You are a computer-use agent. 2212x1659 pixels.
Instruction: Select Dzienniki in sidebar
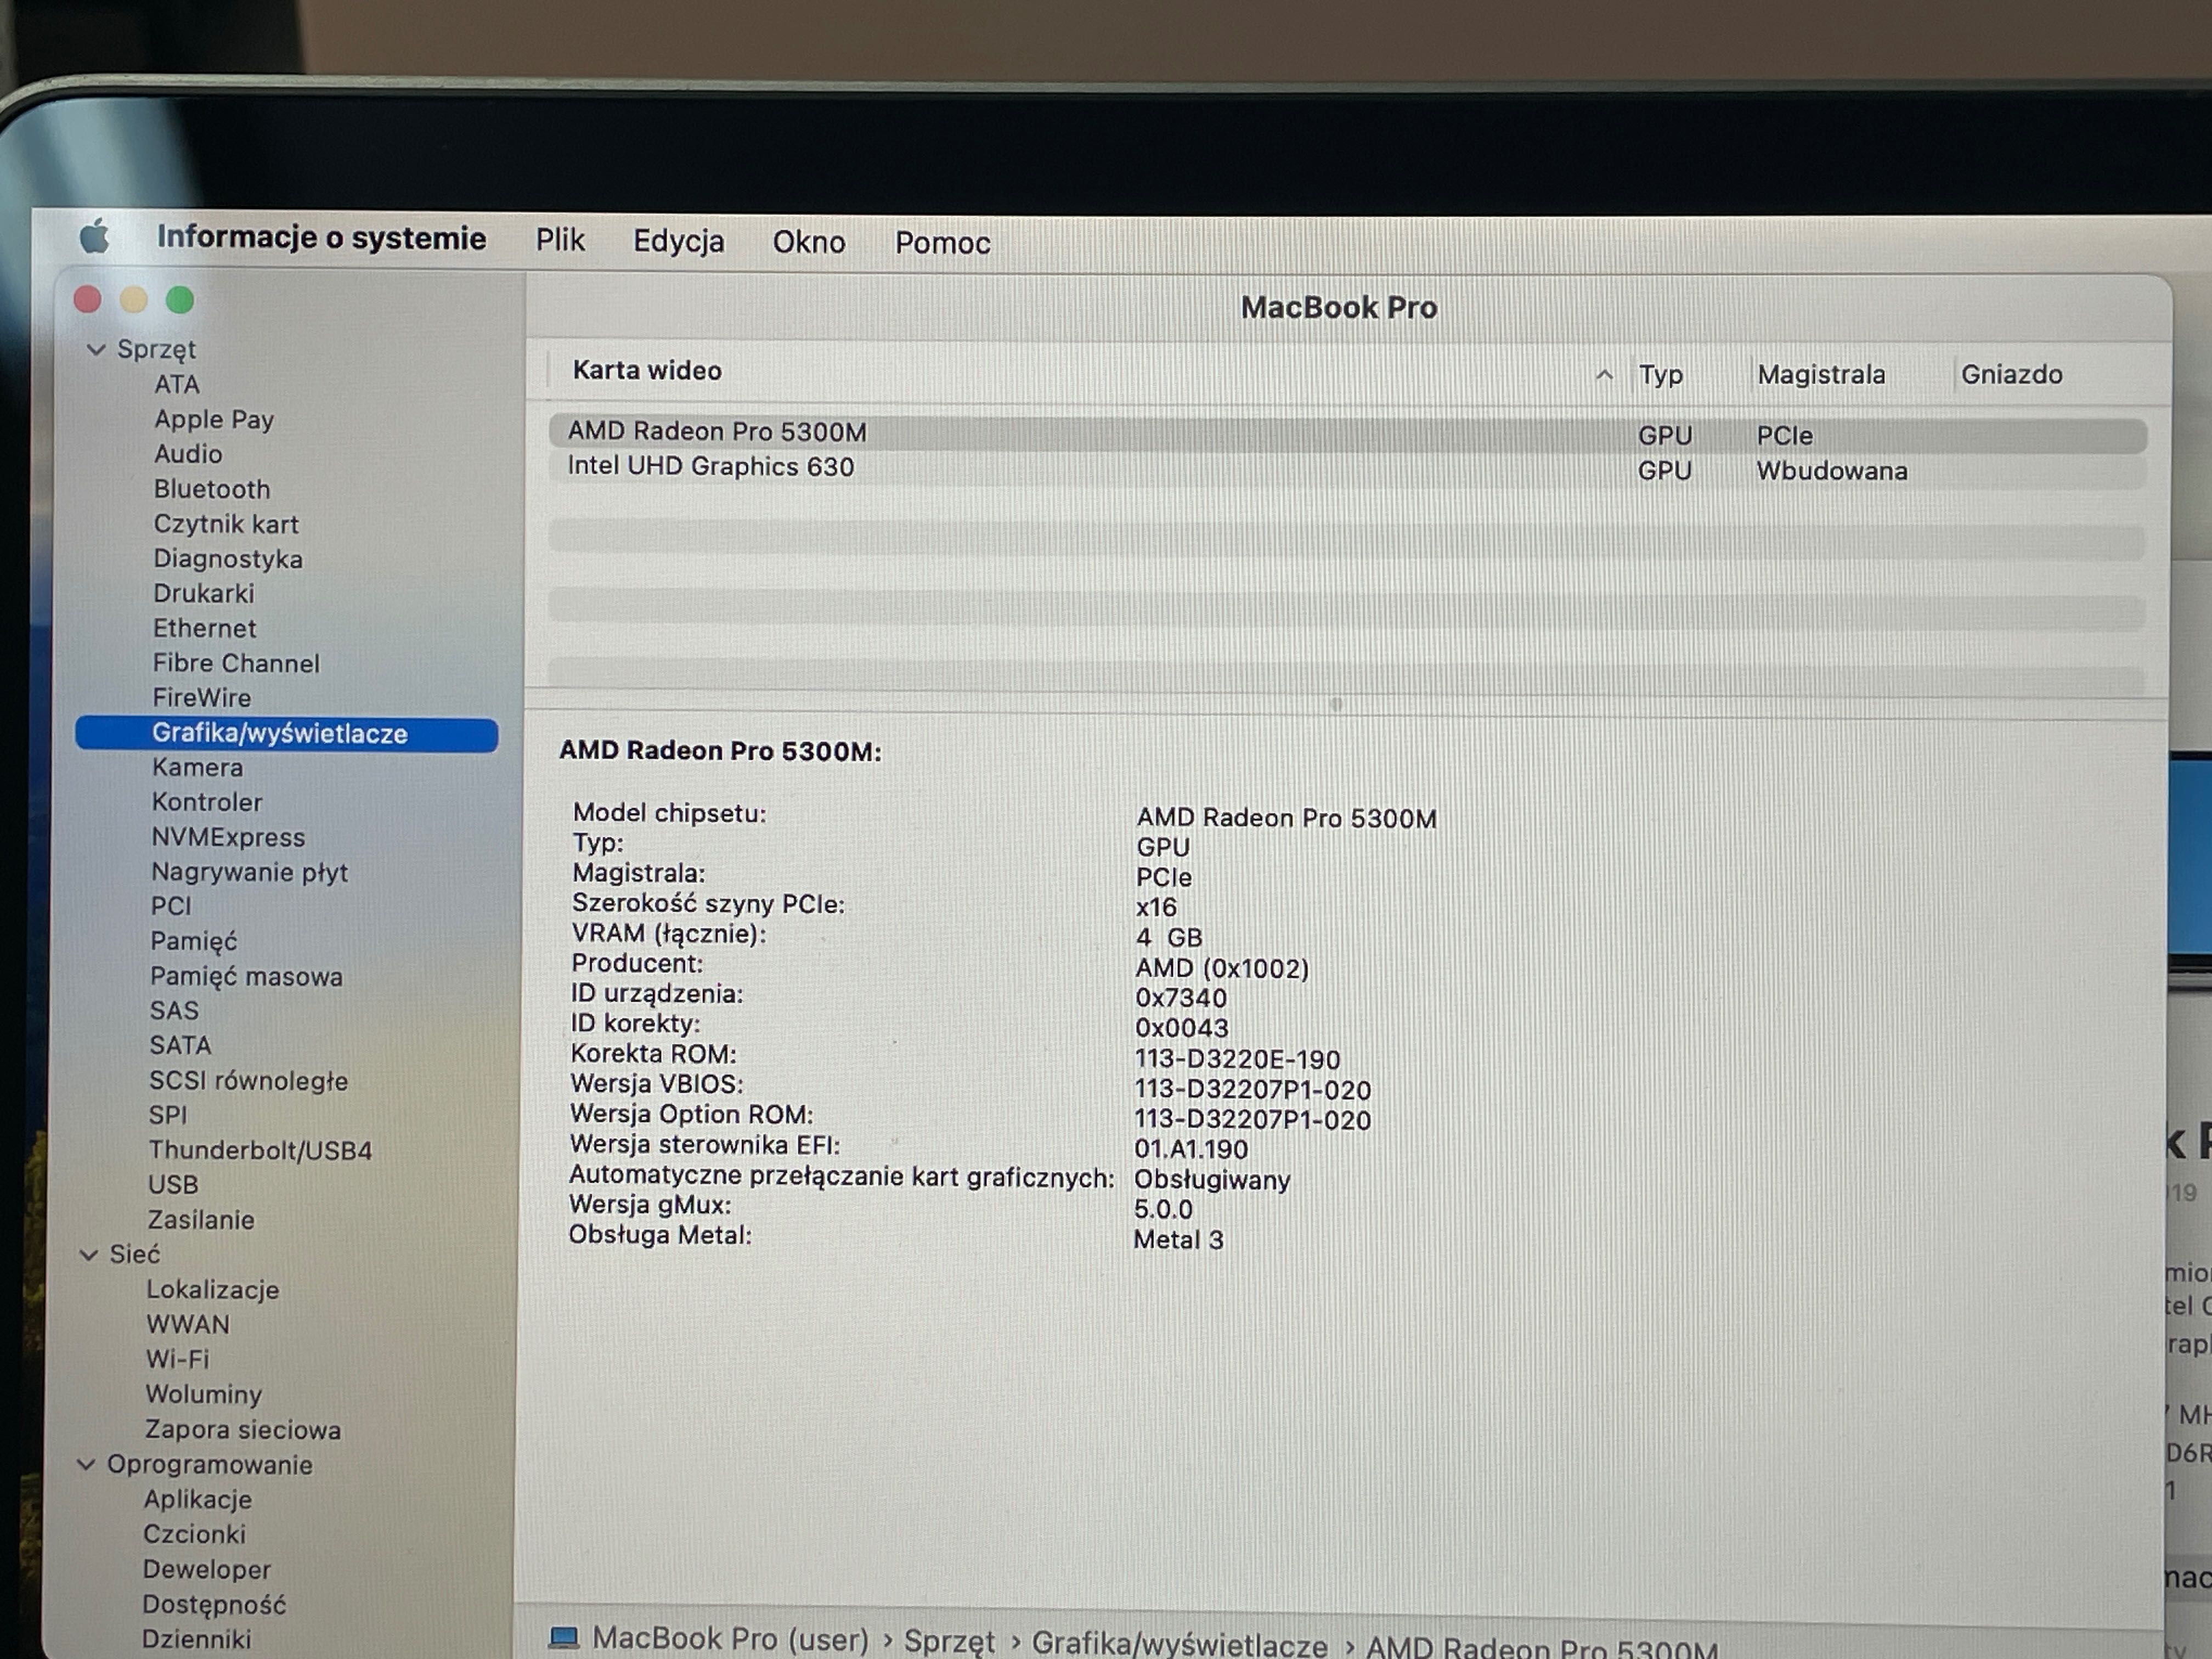196,1639
